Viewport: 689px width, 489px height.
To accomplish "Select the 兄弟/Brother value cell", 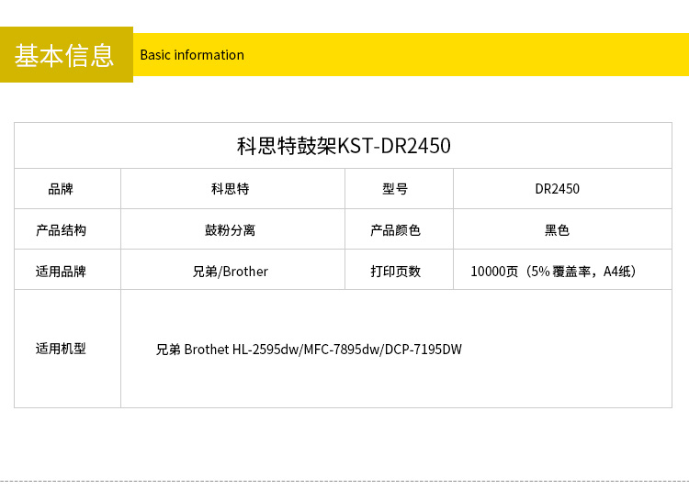I will [230, 272].
